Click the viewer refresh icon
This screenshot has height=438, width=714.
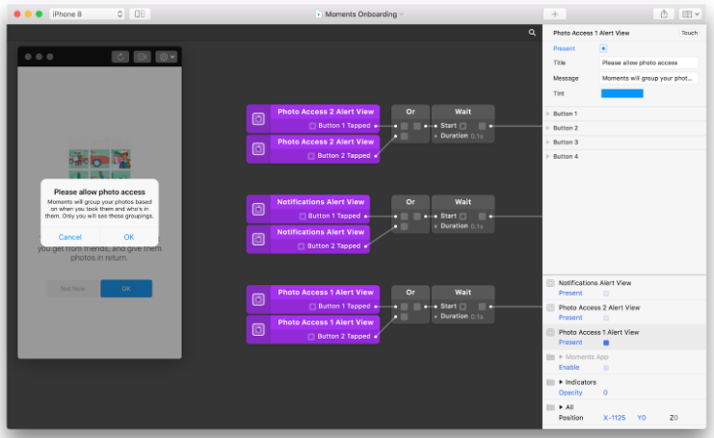(x=120, y=57)
